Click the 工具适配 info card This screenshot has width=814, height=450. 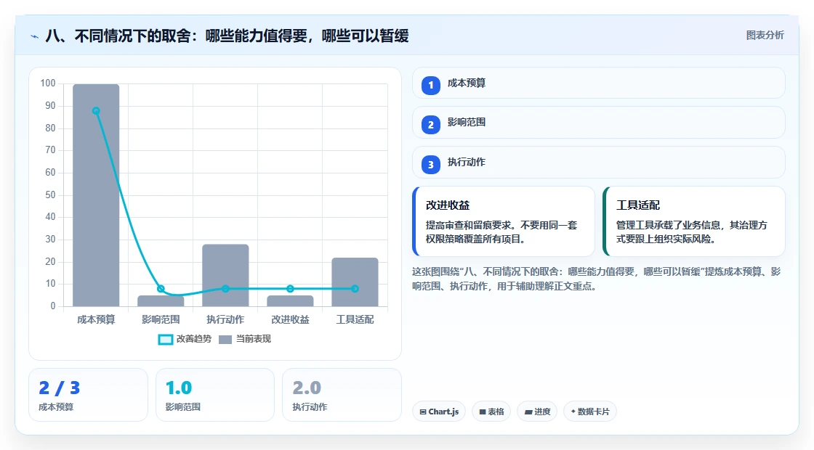click(x=694, y=221)
